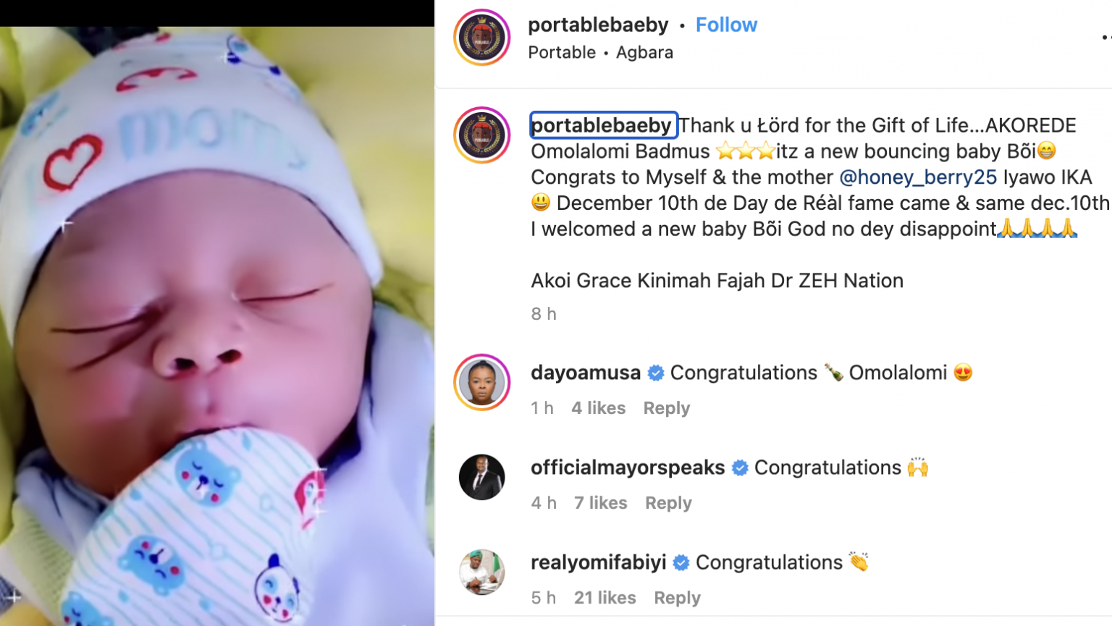The height and width of the screenshot is (626, 1112).
Task: Open the portablebaeby username in the caption
Action: coord(602,126)
